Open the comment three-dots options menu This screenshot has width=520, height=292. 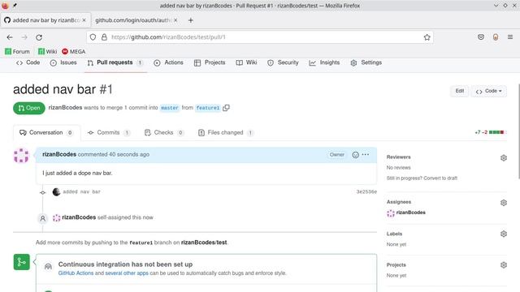point(366,155)
